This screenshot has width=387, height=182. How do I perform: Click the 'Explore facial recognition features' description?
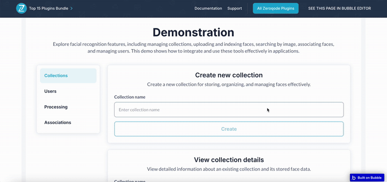(x=193, y=48)
